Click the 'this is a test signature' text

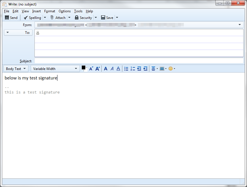[x=32, y=92]
